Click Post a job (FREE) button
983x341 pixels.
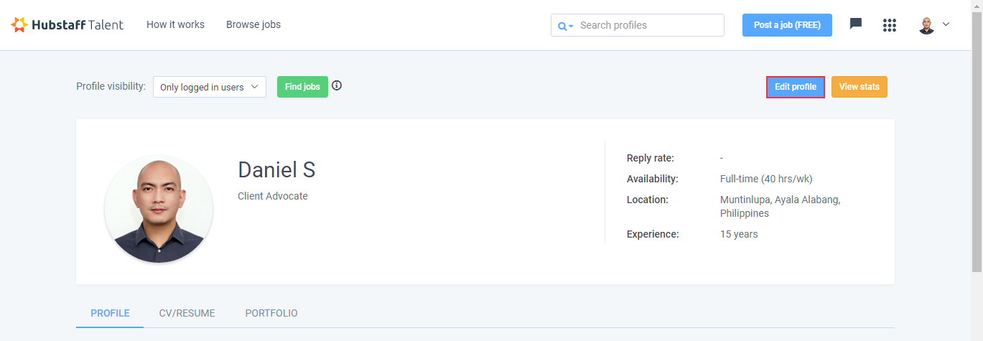coord(787,25)
